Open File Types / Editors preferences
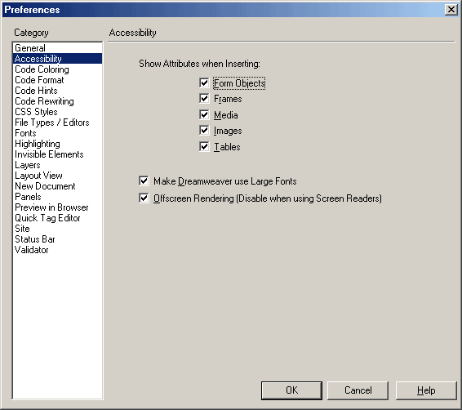 pos(52,123)
